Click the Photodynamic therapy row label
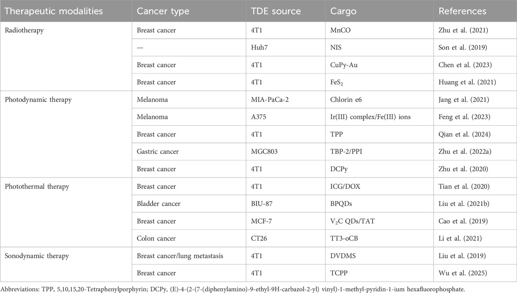This screenshot has height=293, width=517. [x=38, y=100]
